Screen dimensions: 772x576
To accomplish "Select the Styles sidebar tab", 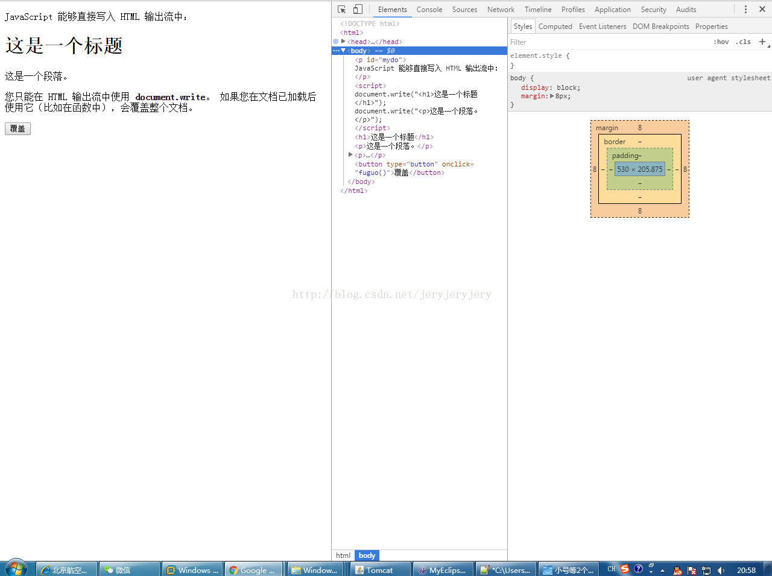I will pyautogui.click(x=523, y=27).
